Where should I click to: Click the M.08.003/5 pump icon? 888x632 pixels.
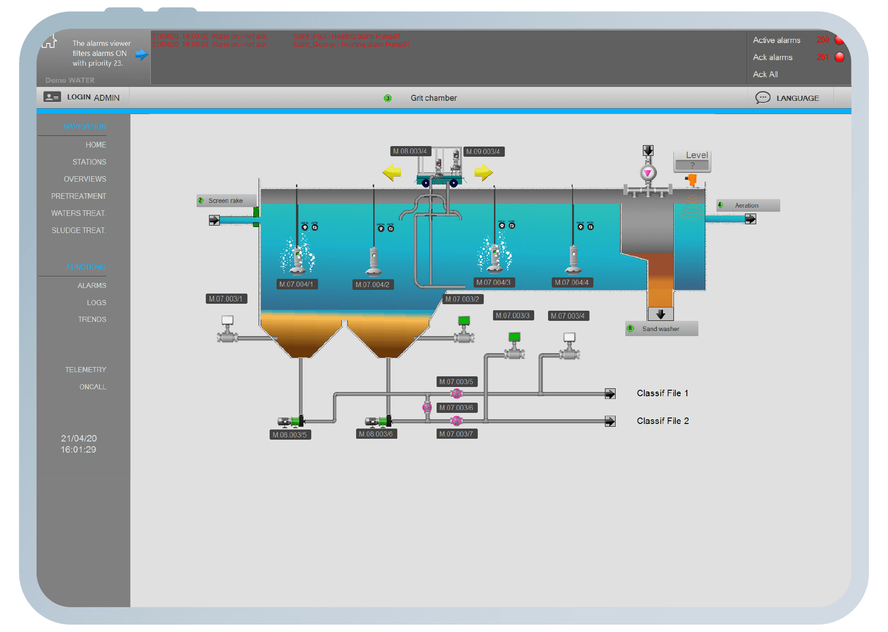click(x=291, y=421)
